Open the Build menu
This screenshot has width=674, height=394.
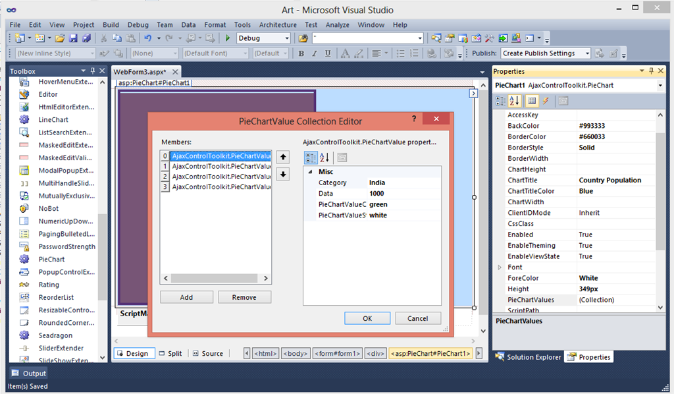[x=111, y=25]
